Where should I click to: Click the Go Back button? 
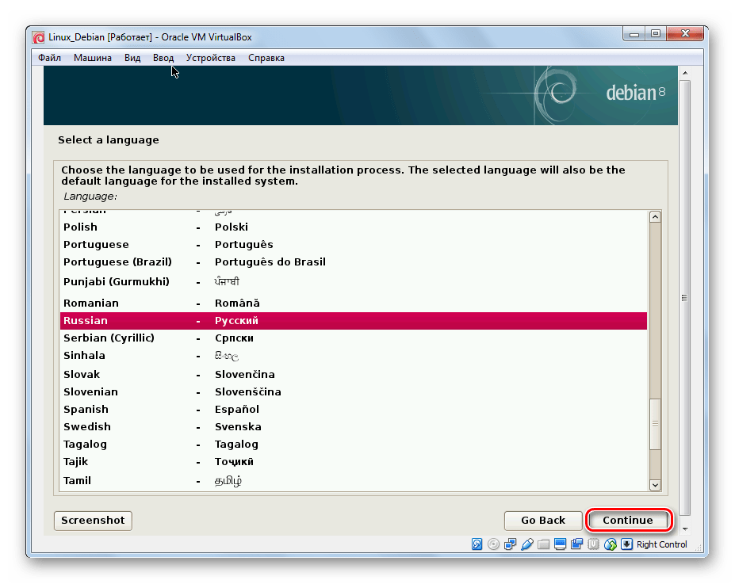(x=543, y=521)
